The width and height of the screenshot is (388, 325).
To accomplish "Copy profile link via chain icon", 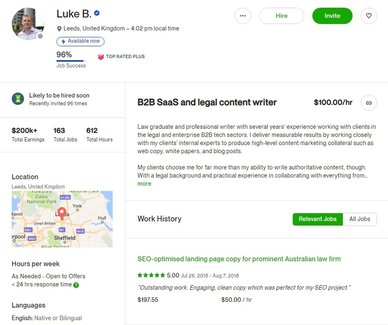I will [x=369, y=103].
